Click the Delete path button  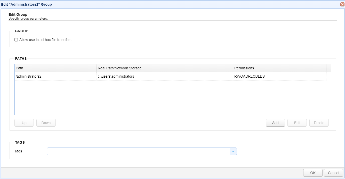(319, 123)
